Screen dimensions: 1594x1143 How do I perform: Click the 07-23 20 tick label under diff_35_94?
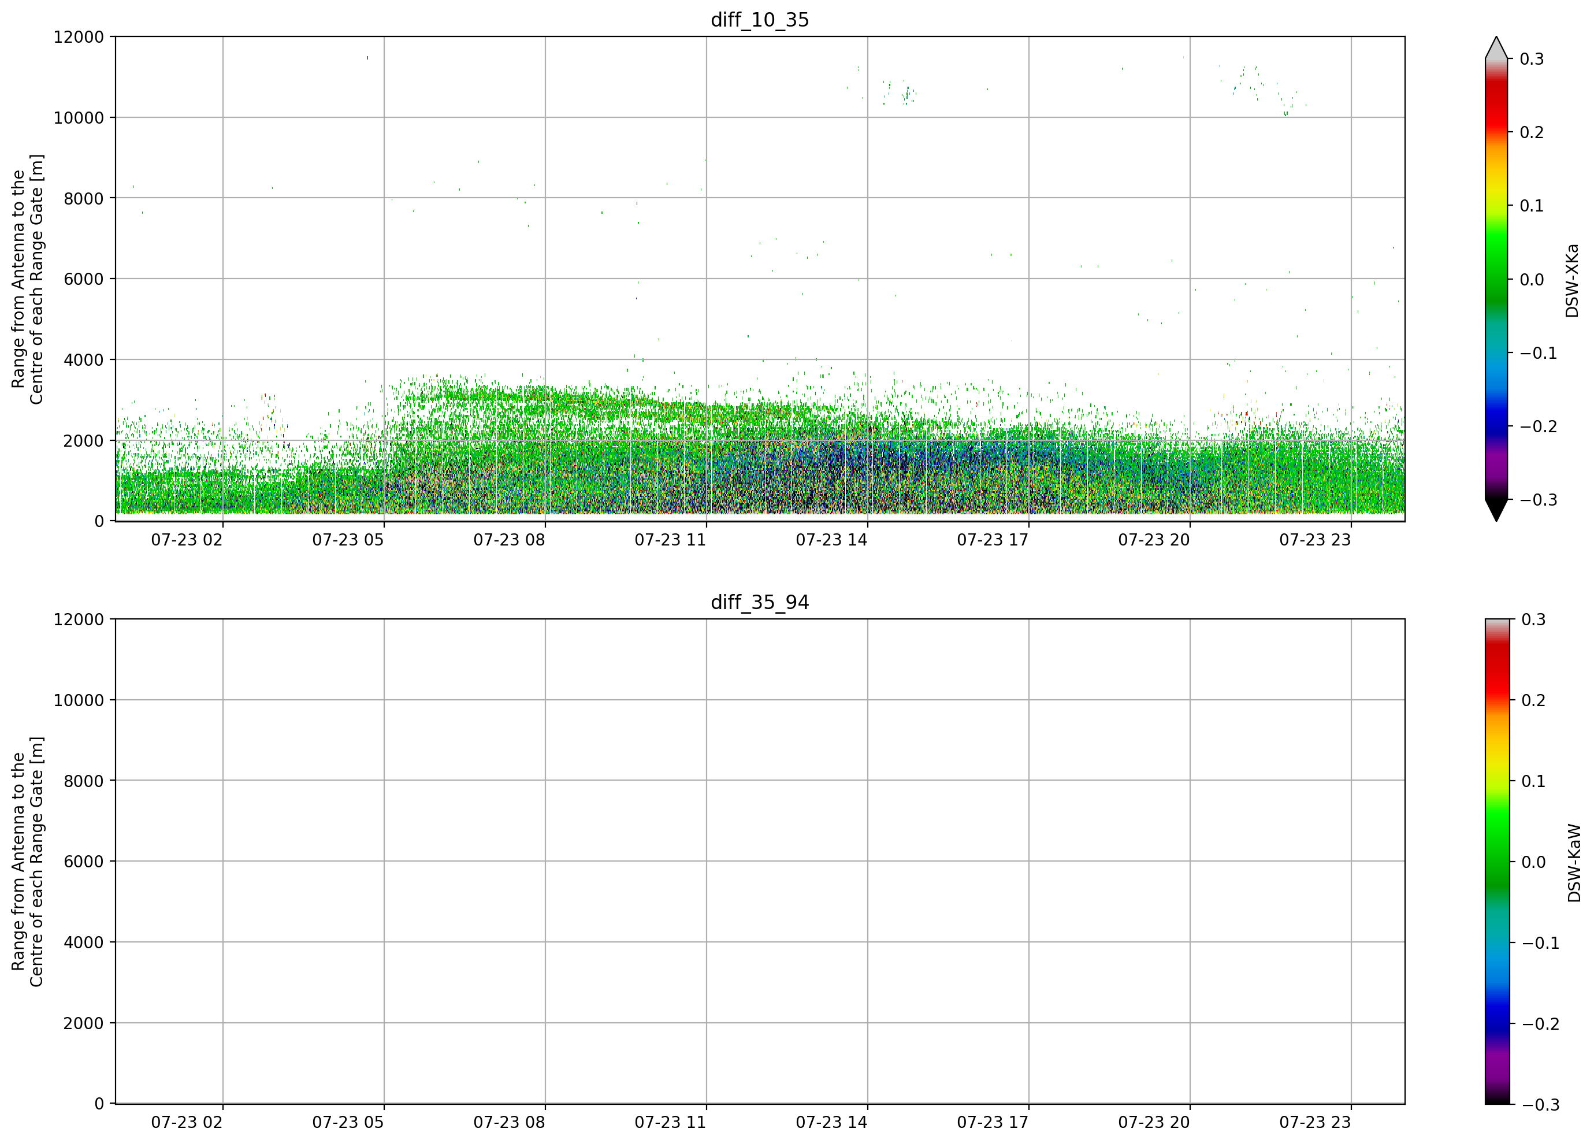click(x=1154, y=1123)
